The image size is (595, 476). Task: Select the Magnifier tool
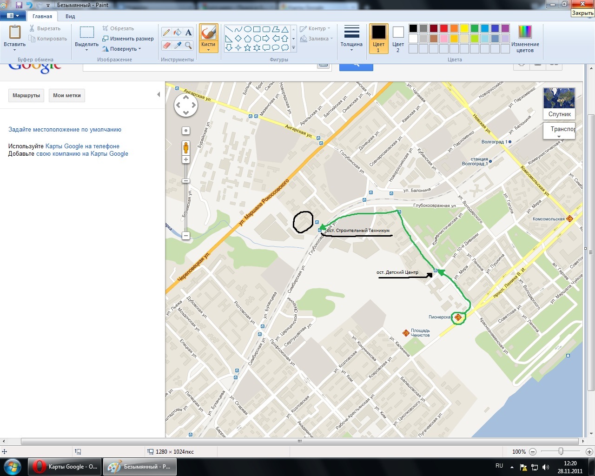(188, 45)
